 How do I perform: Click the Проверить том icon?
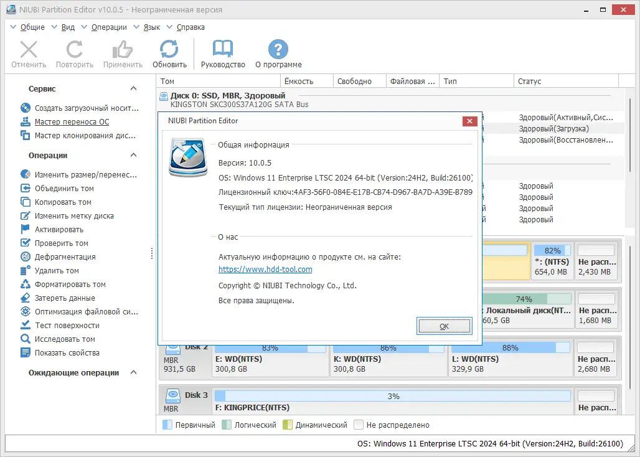(26, 243)
